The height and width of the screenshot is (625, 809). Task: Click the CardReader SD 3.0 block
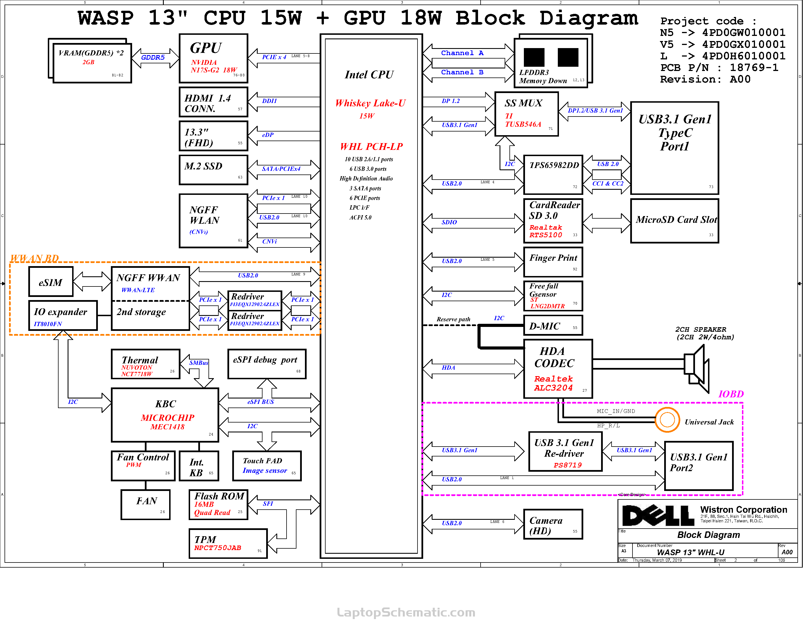[x=553, y=221]
